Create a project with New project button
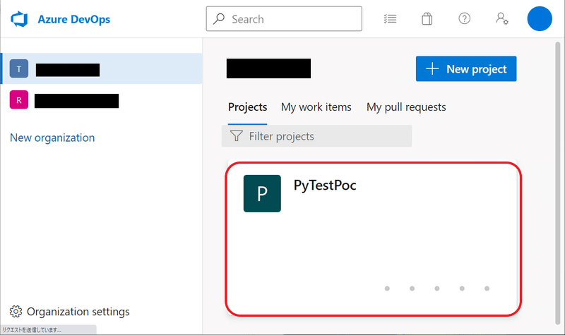The image size is (565, 335). [466, 68]
